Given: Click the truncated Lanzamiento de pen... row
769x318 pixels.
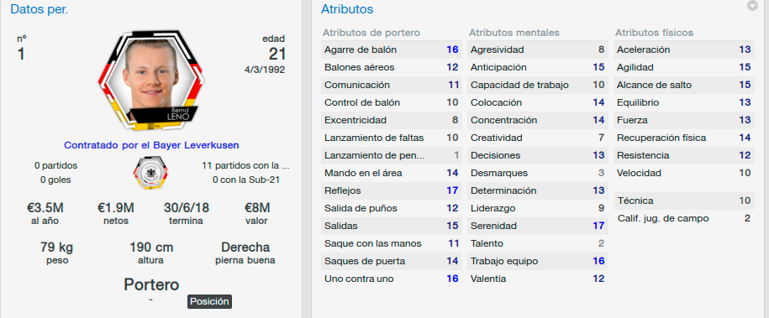Looking at the screenshot, I should 392,155.
